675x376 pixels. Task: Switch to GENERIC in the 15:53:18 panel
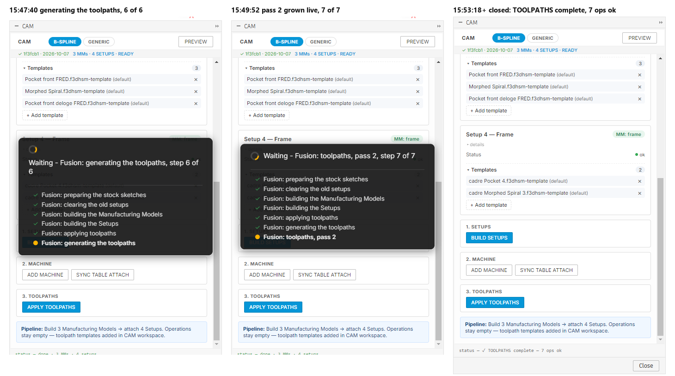click(x=543, y=38)
